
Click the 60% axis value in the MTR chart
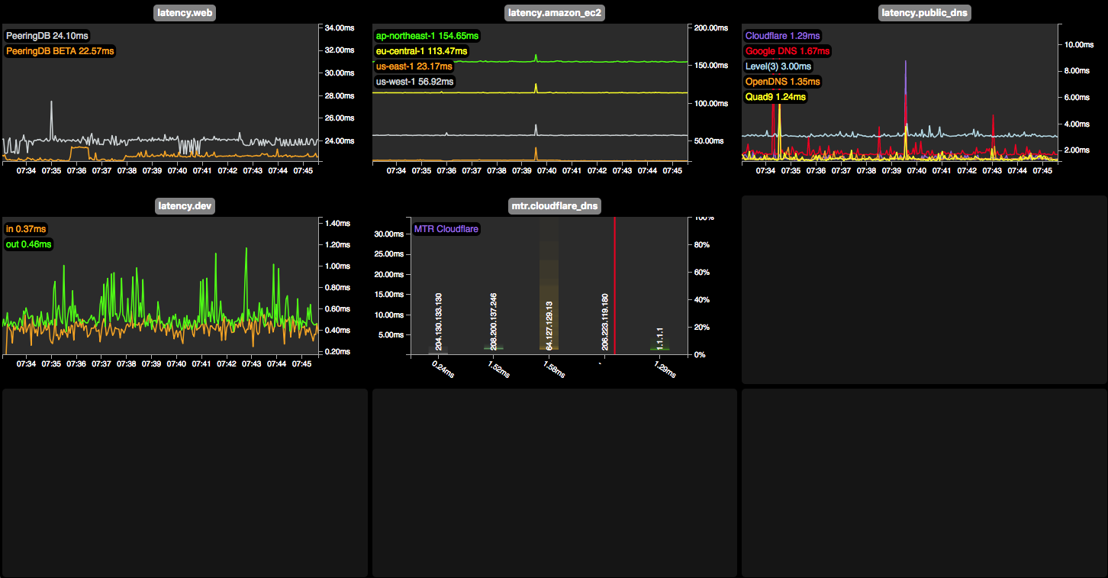[x=701, y=272]
